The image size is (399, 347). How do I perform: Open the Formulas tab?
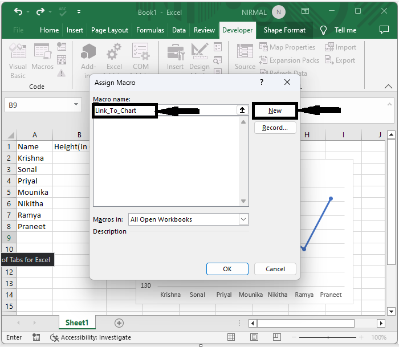tap(150, 30)
